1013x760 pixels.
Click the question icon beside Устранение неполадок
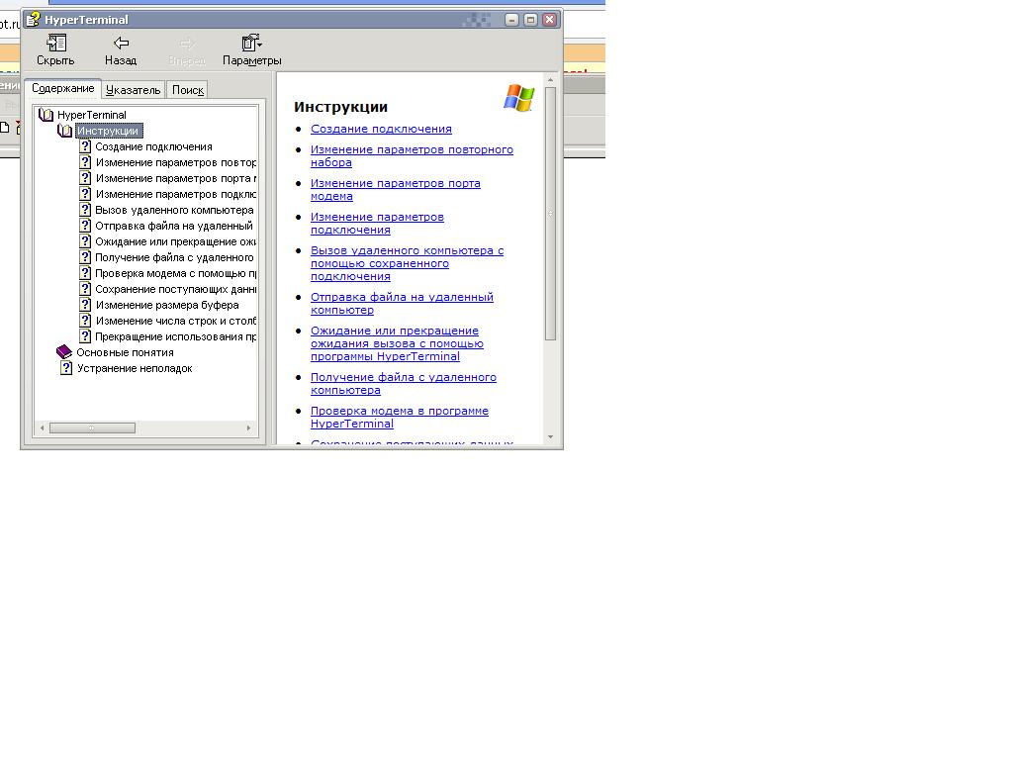point(66,368)
